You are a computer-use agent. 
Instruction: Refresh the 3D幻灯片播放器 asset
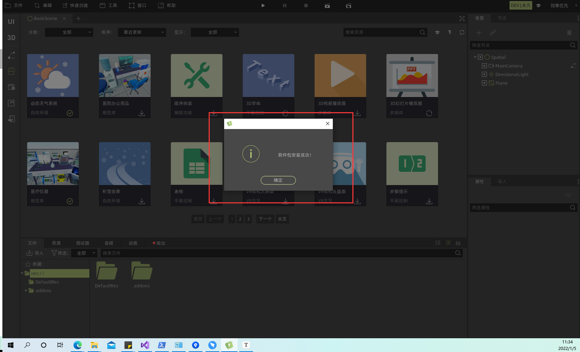point(429,113)
